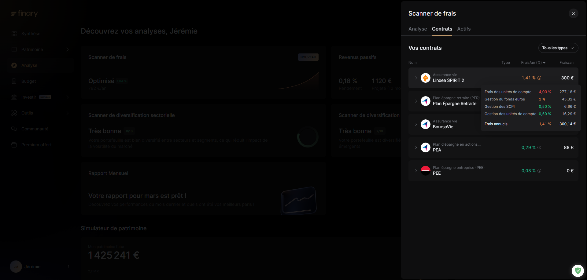Click the 300 € fee amount
The image size is (587, 280).
(567, 78)
